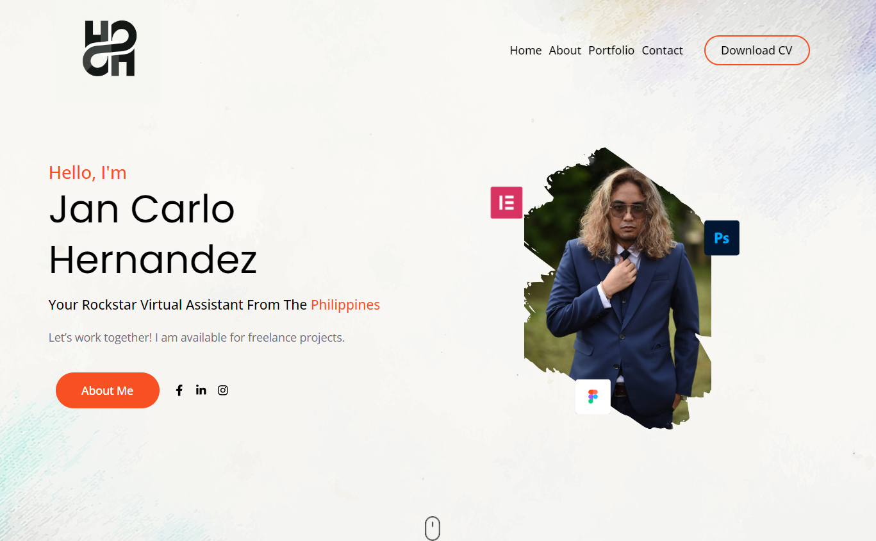Click the HCH site logo
This screenshot has width=876, height=541.
(x=110, y=49)
